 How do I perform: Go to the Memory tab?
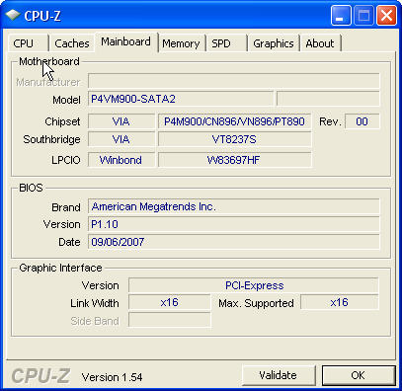[181, 43]
